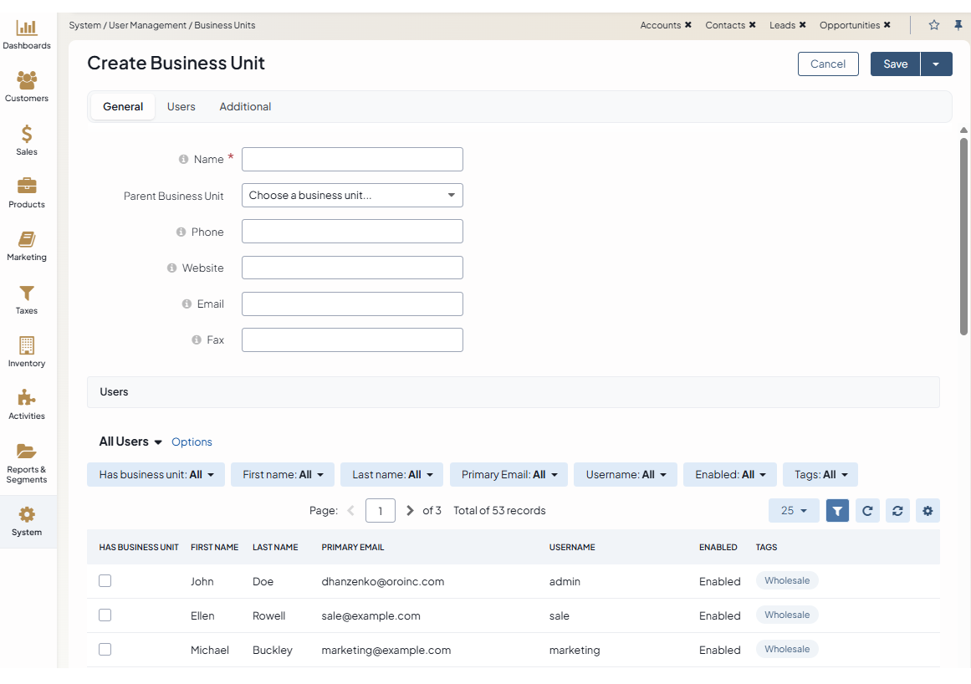The image size is (971, 684).
Task: Open the 25 per-page size dropdown
Action: click(x=794, y=510)
